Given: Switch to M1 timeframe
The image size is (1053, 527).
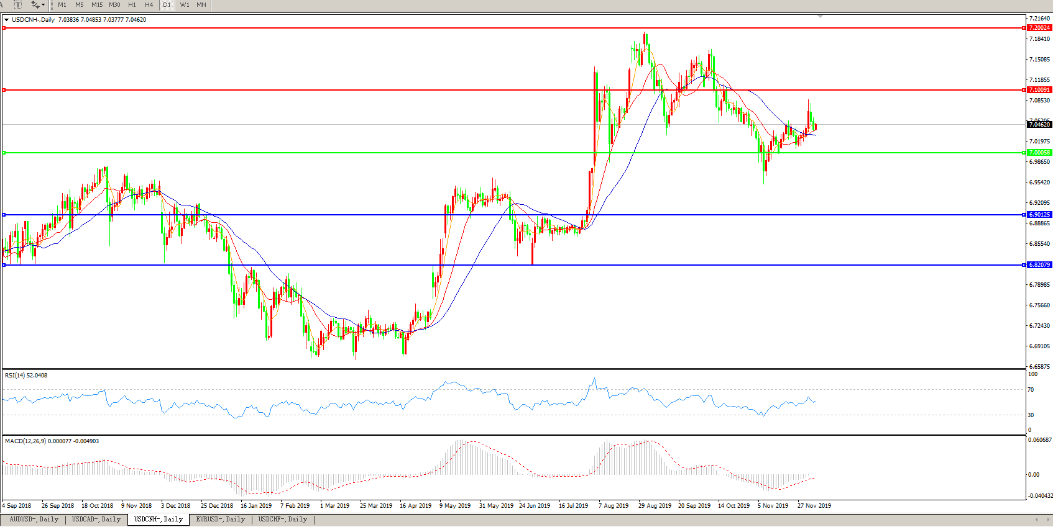Looking at the screenshot, I should click(x=62, y=4).
